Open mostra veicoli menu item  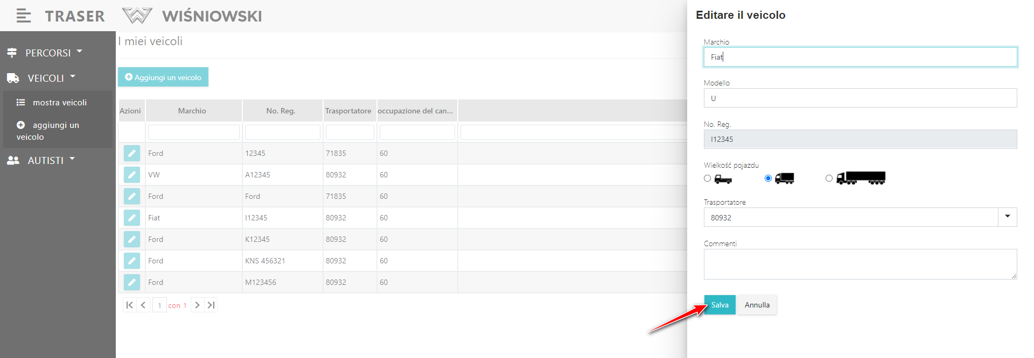pos(59,103)
